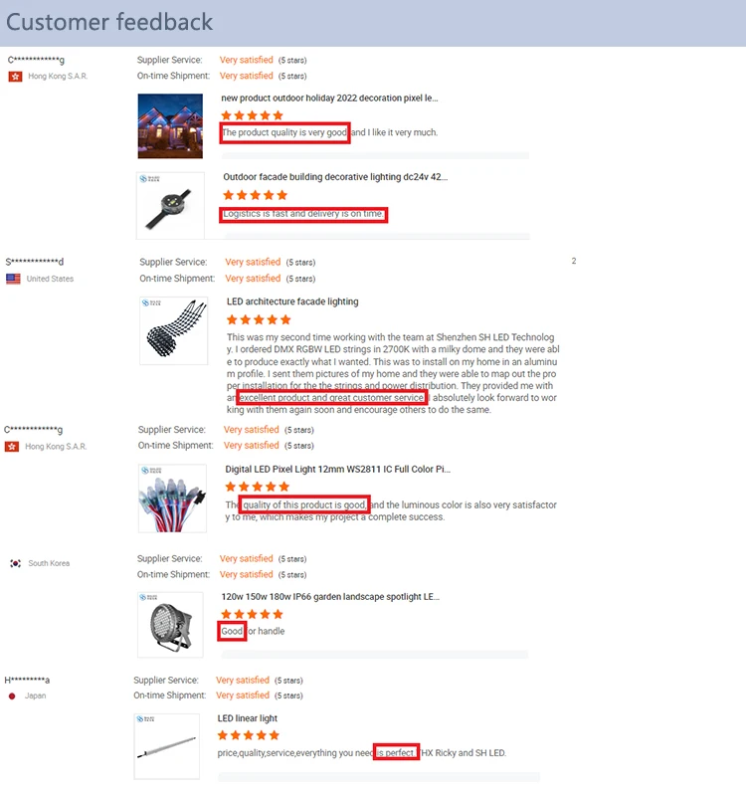
Task: Open the LED linear light thumbnail
Action: 167,746
